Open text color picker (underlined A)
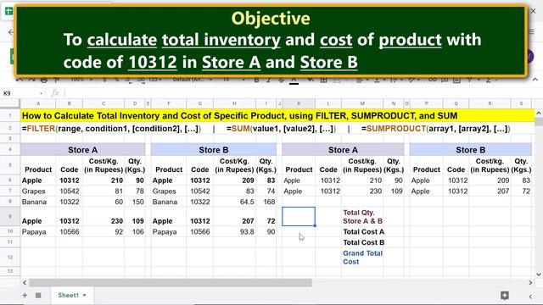543x305 pixels. coord(294,80)
